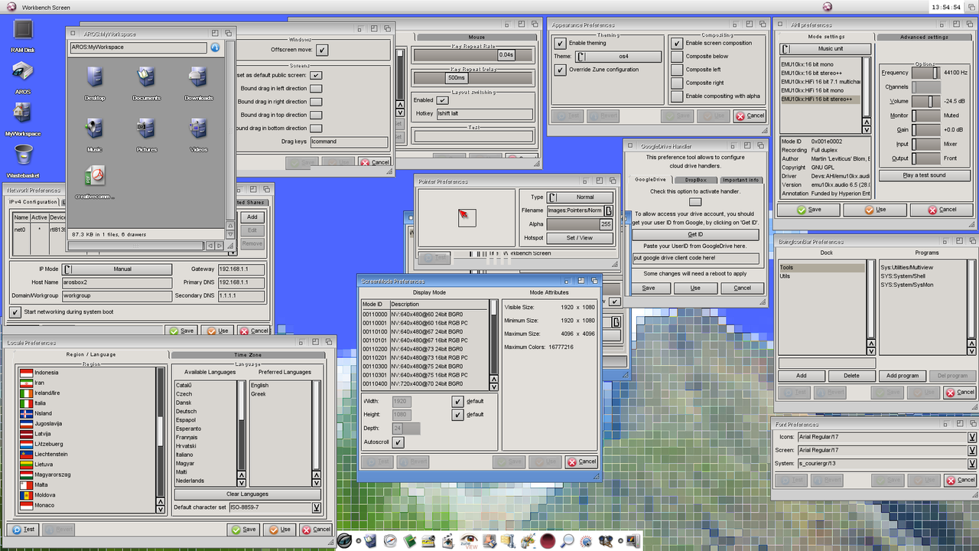979x551 pixels.
Task: Open the magnifying glass dock icon
Action: (568, 541)
